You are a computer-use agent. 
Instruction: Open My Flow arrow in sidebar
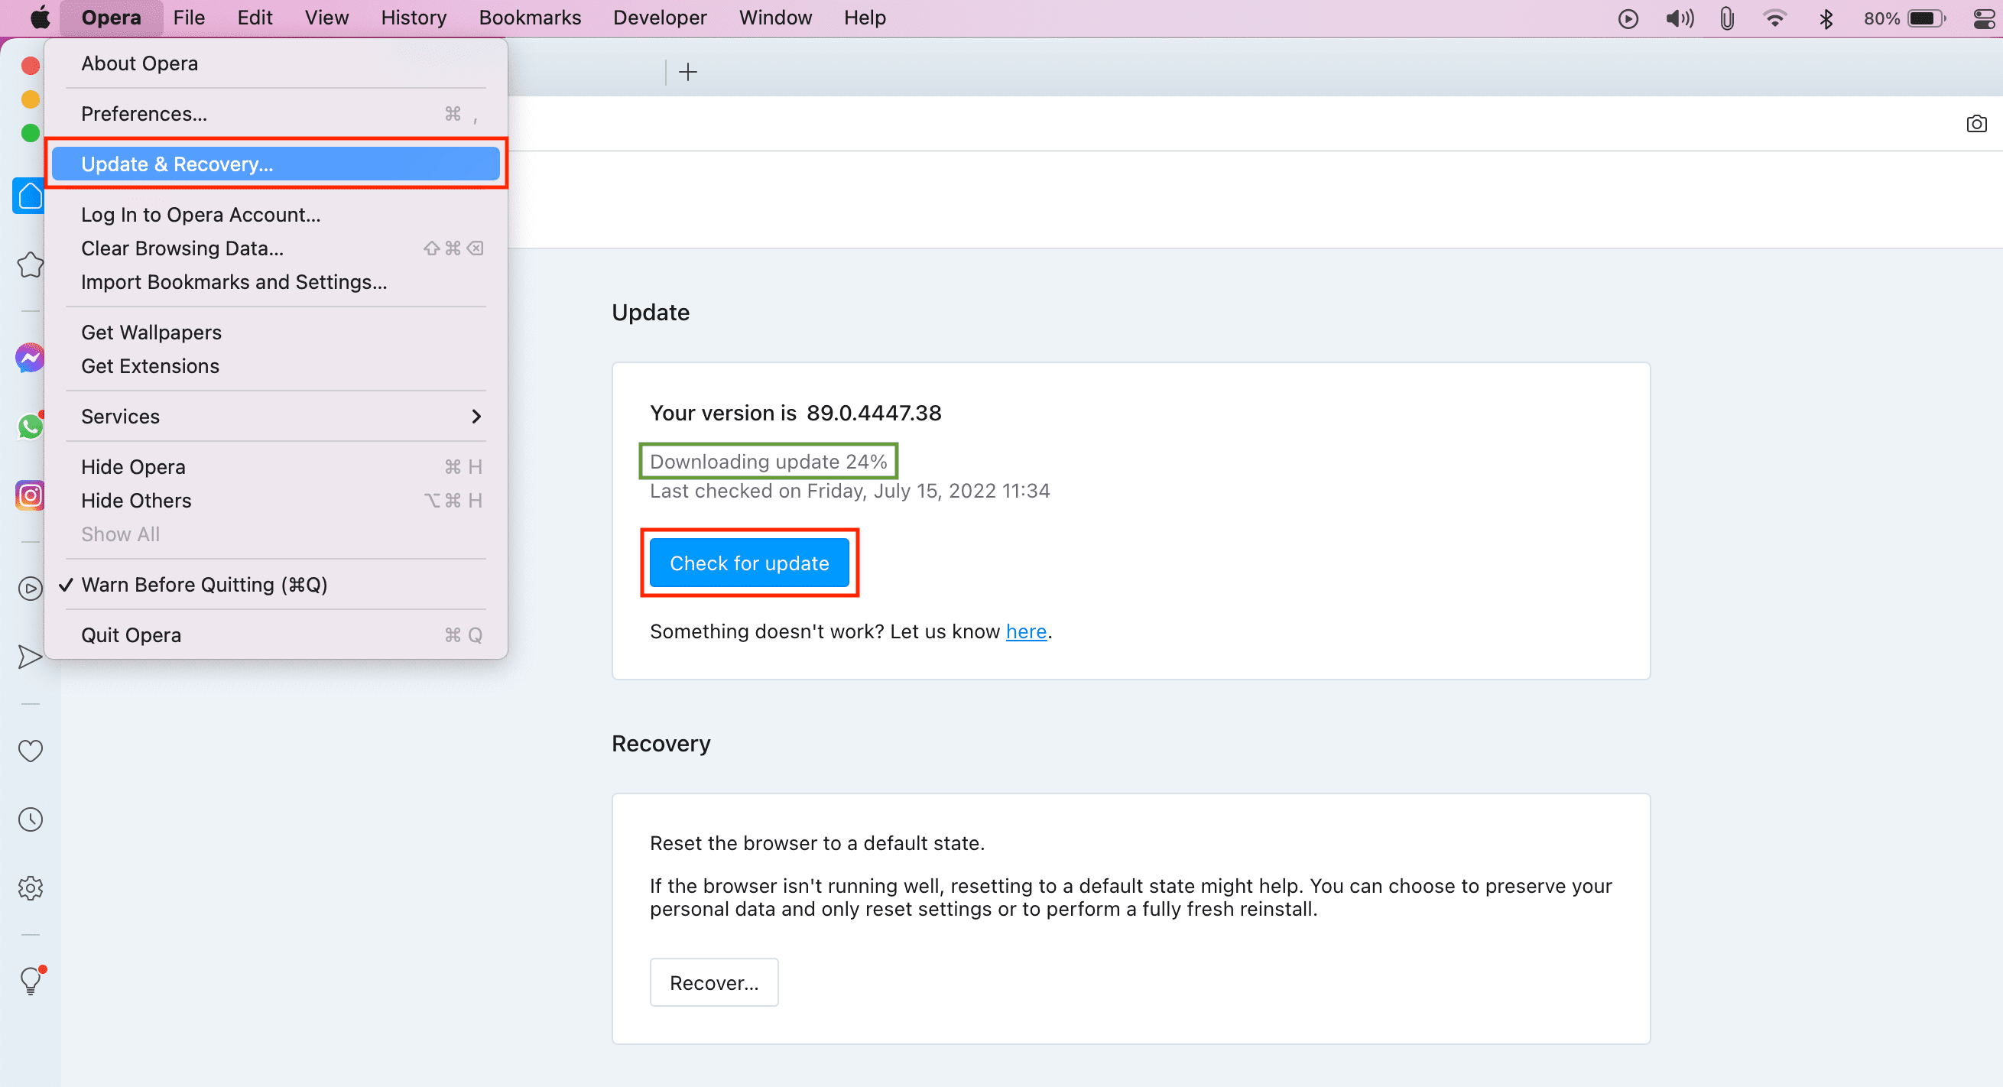tap(31, 657)
